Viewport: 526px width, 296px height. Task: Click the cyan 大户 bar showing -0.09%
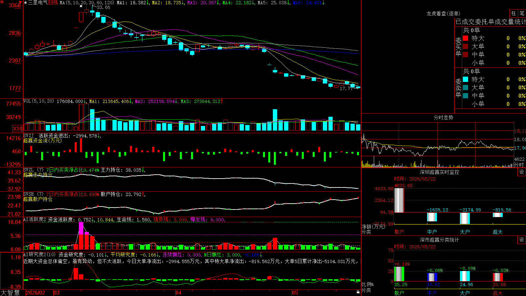465,276
